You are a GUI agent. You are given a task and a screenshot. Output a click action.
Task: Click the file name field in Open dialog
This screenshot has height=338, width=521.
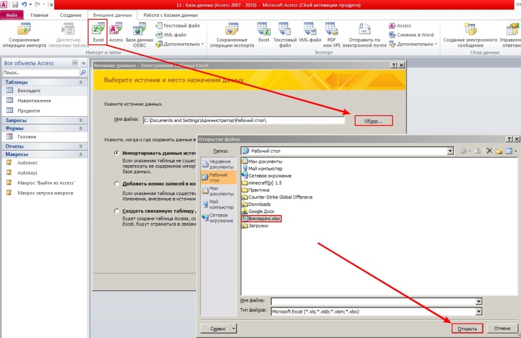point(373,301)
